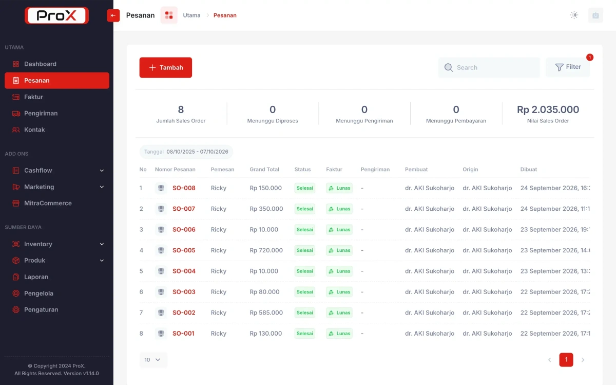Click inside the Search field
Image resolution: width=616 pixels, height=385 pixels.
pyautogui.click(x=489, y=67)
